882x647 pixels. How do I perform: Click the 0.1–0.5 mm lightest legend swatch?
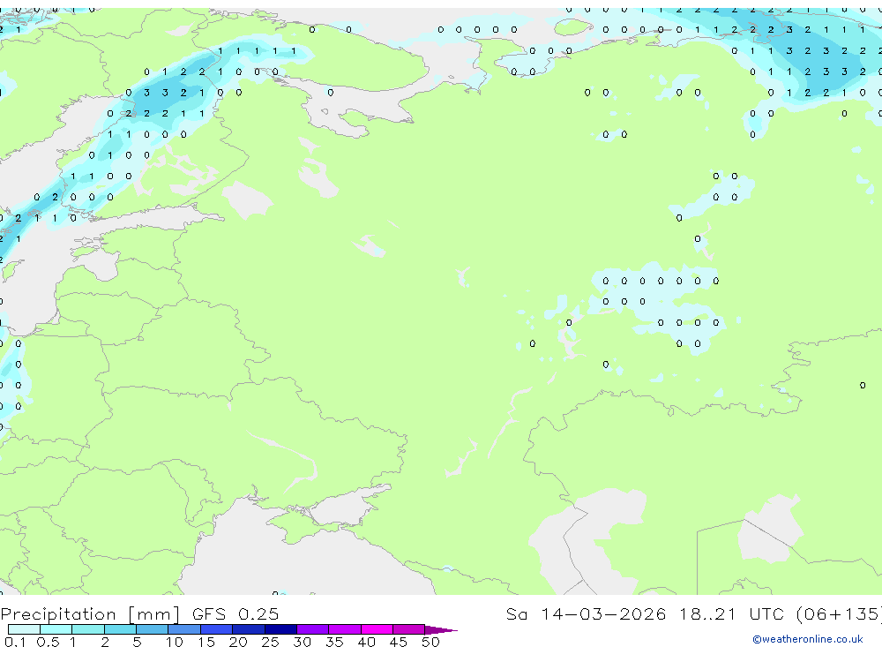point(24,629)
